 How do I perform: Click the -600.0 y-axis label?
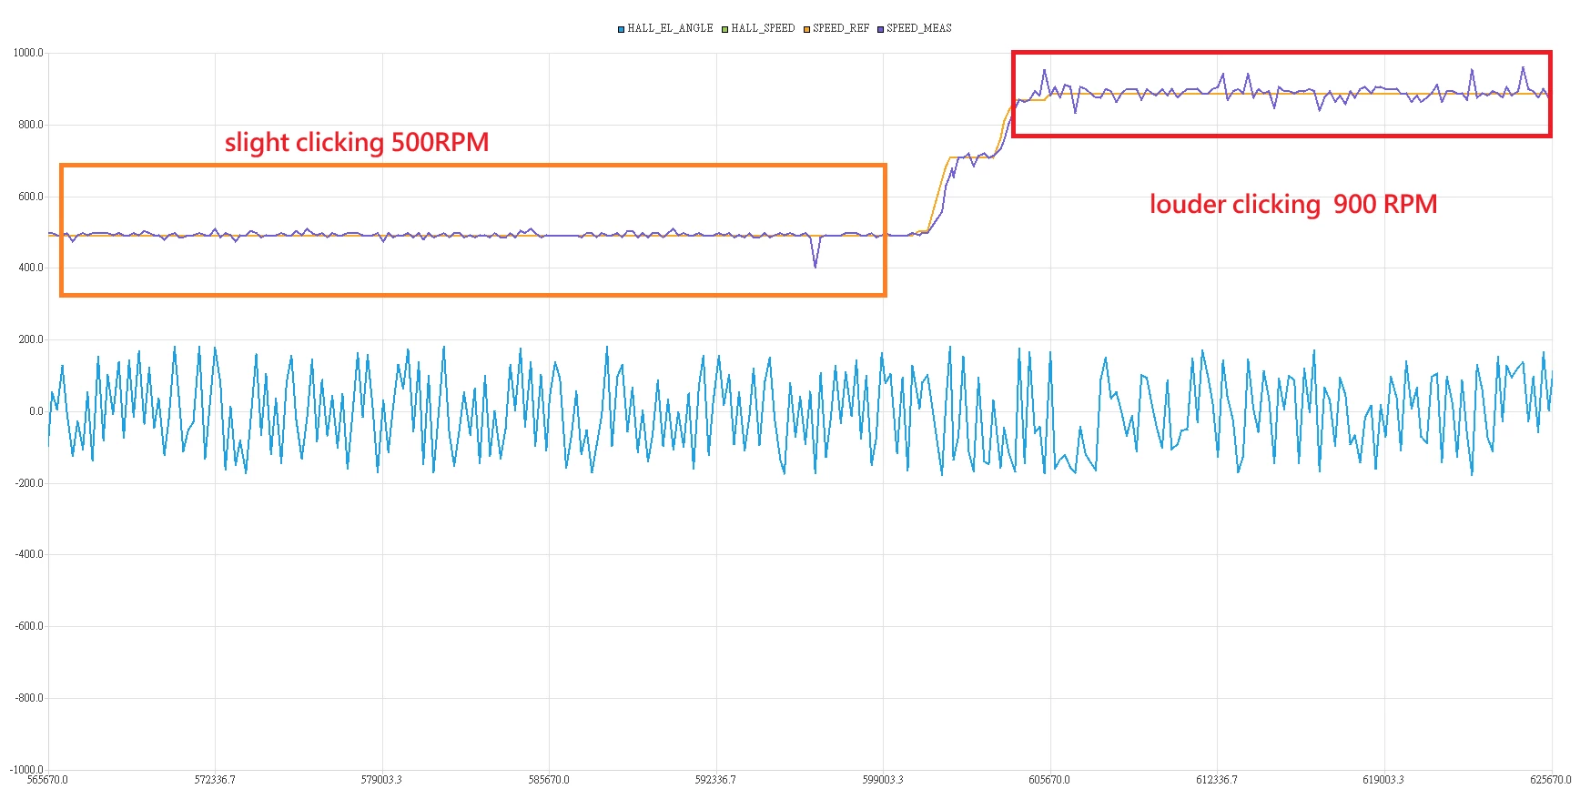(29, 626)
